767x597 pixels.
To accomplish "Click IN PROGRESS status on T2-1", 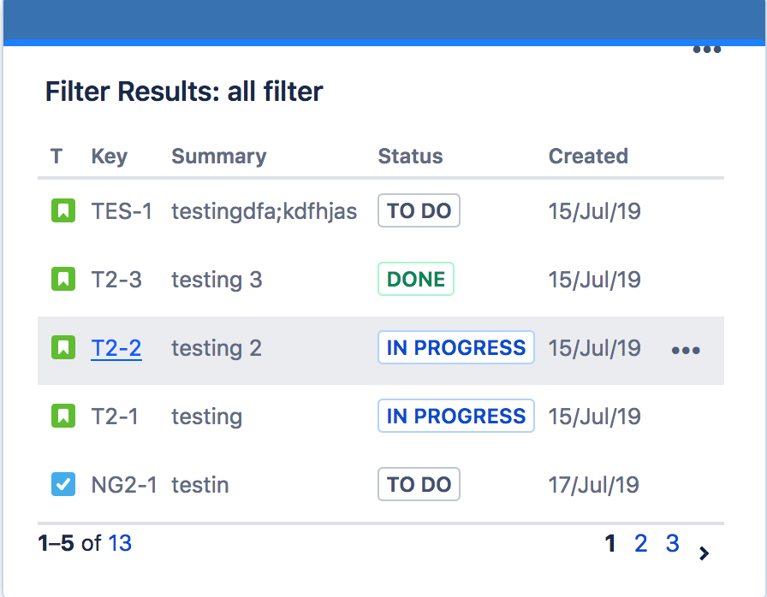I will point(455,416).
